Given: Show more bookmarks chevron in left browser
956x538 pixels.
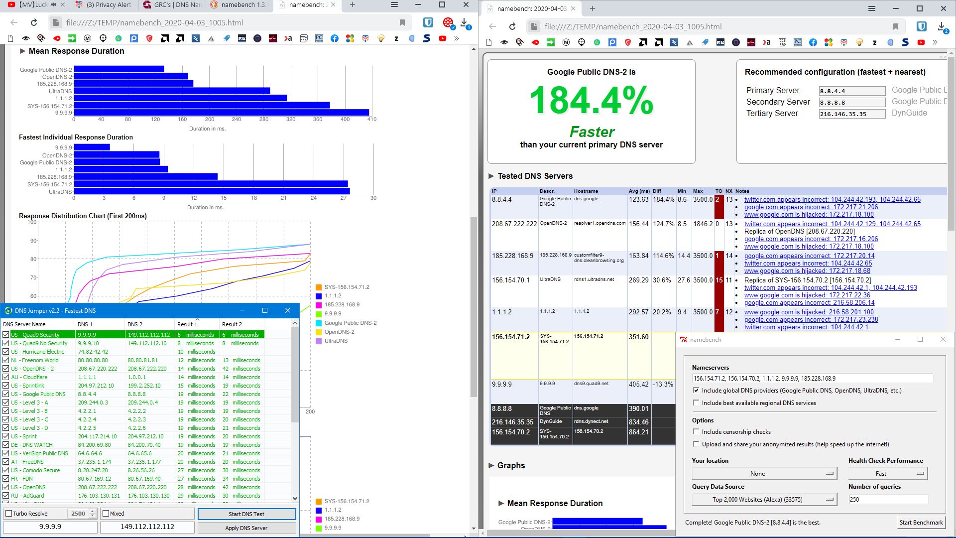Looking at the screenshot, I should coord(457,38).
